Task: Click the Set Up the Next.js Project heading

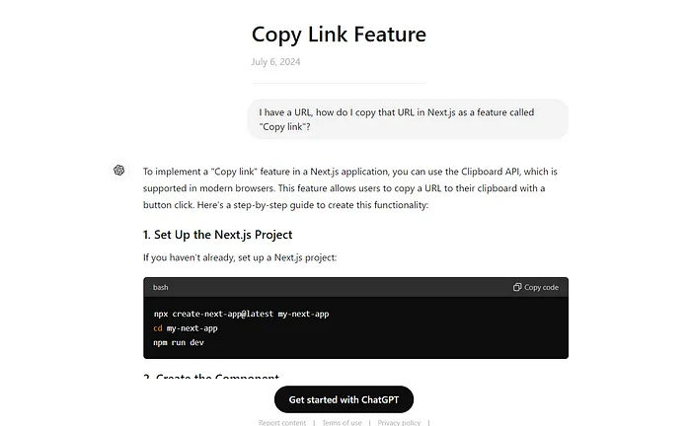Action: point(217,235)
